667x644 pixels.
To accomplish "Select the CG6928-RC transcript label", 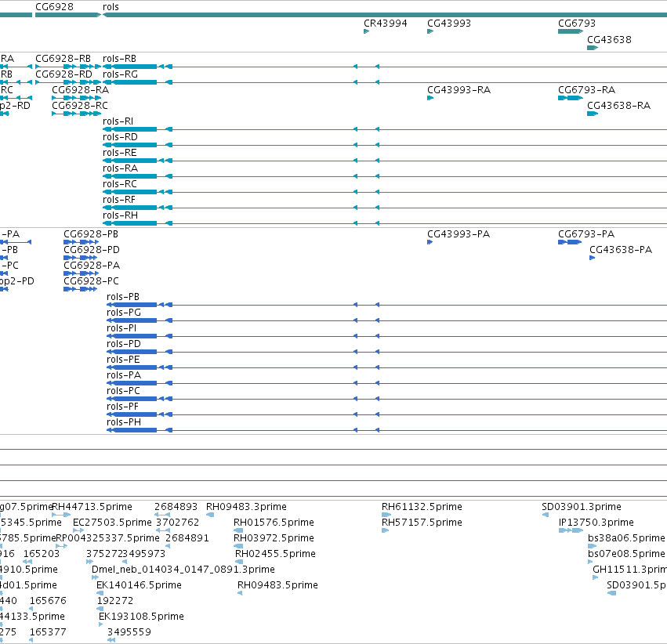I will click(80, 106).
